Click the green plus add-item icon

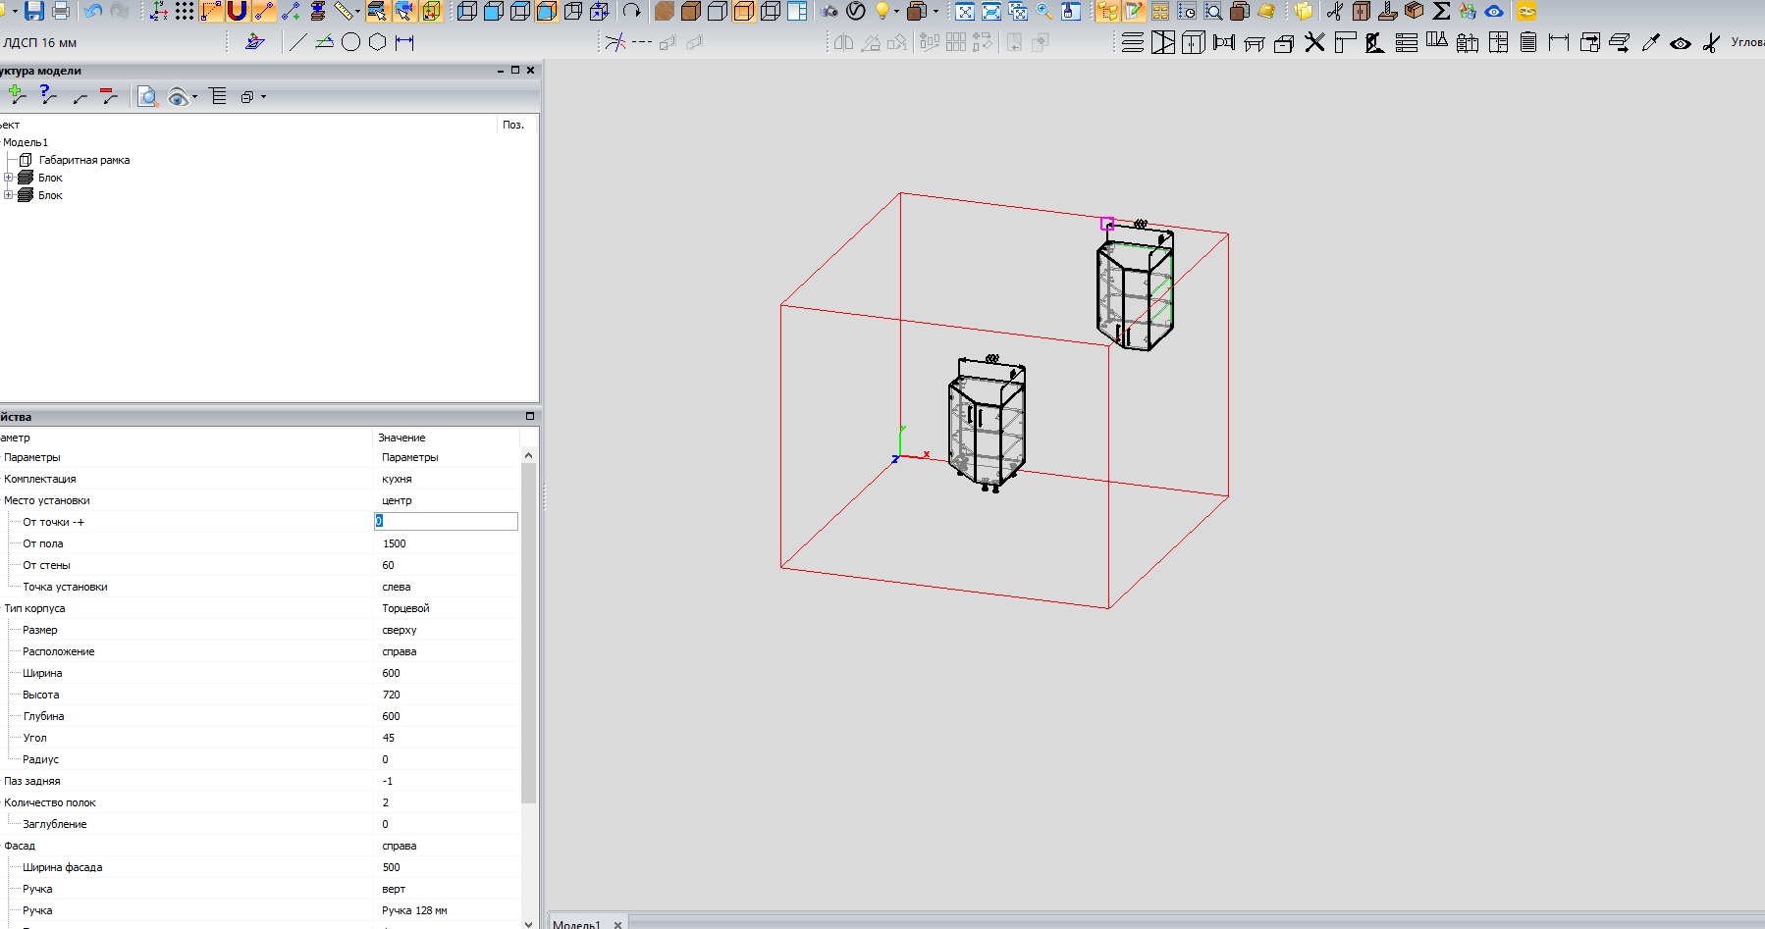click(x=17, y=95)
